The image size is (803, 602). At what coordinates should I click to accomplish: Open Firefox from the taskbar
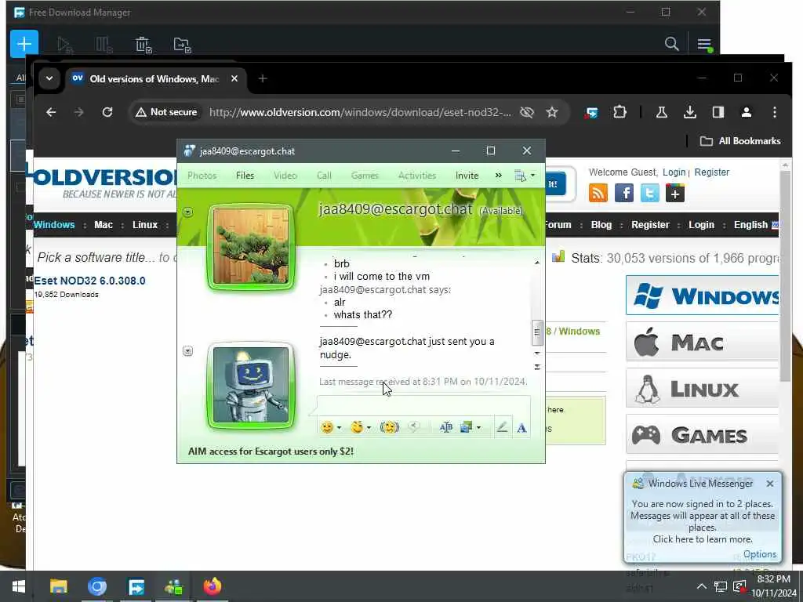click(213, 586)
